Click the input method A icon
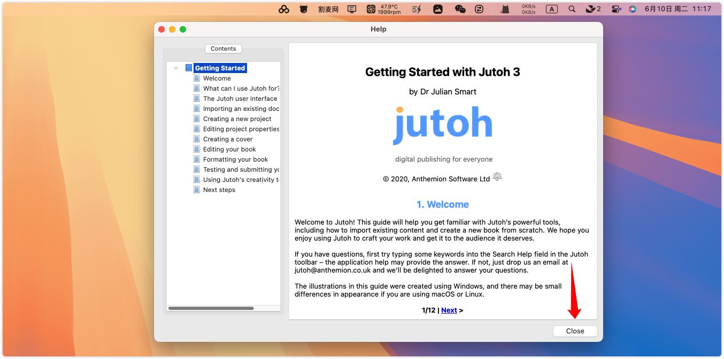The width and height of the screenshot is (724, 359). tap(551, 9)
